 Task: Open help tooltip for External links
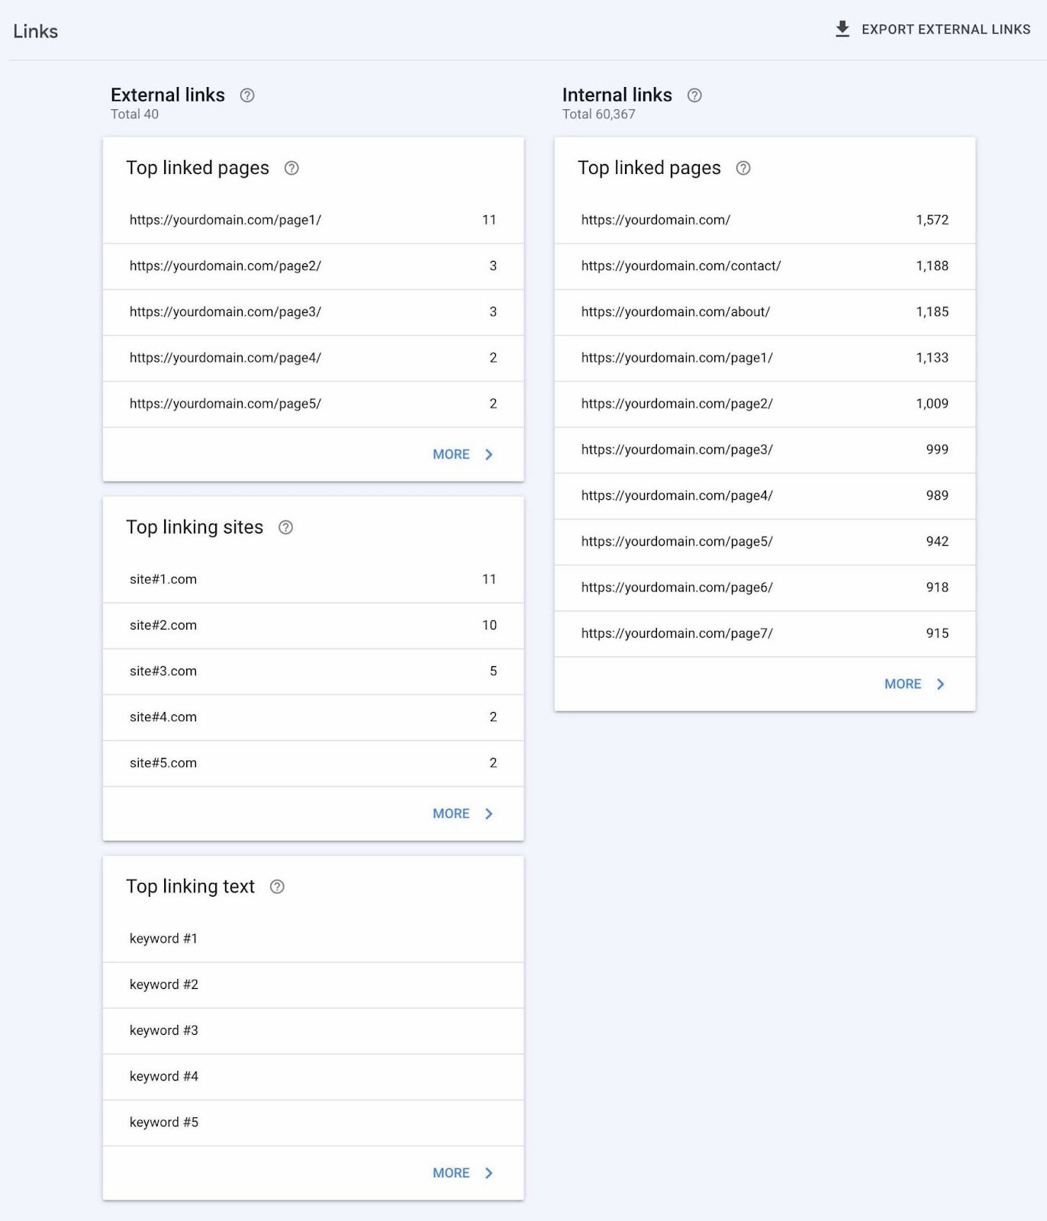click(x=246, y=95)
